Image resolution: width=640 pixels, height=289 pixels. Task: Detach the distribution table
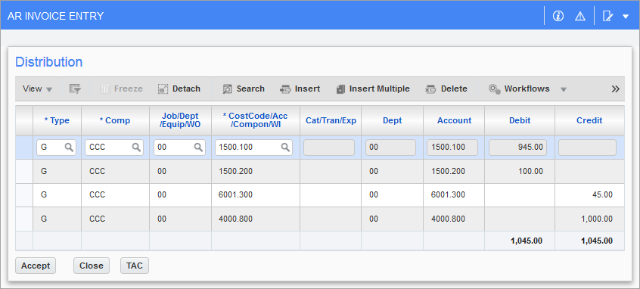(179, 89)
